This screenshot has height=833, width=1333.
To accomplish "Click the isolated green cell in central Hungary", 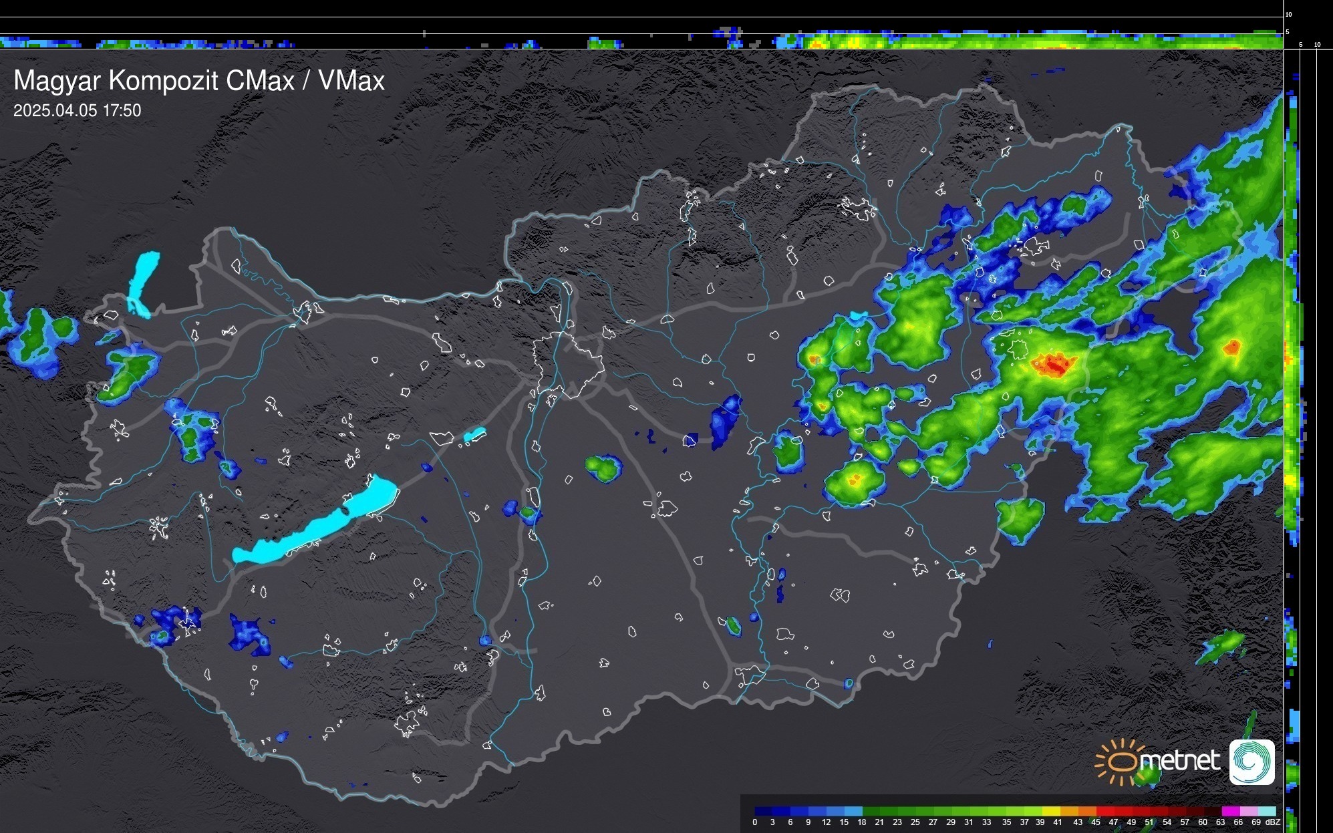I will pos(603,468).
